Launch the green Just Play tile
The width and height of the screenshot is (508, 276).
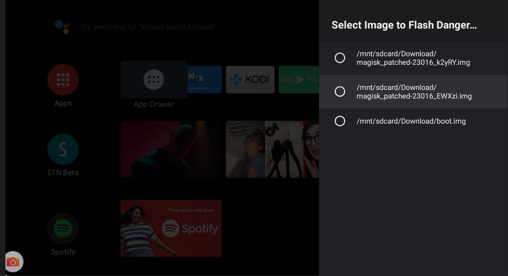(298, 79)
